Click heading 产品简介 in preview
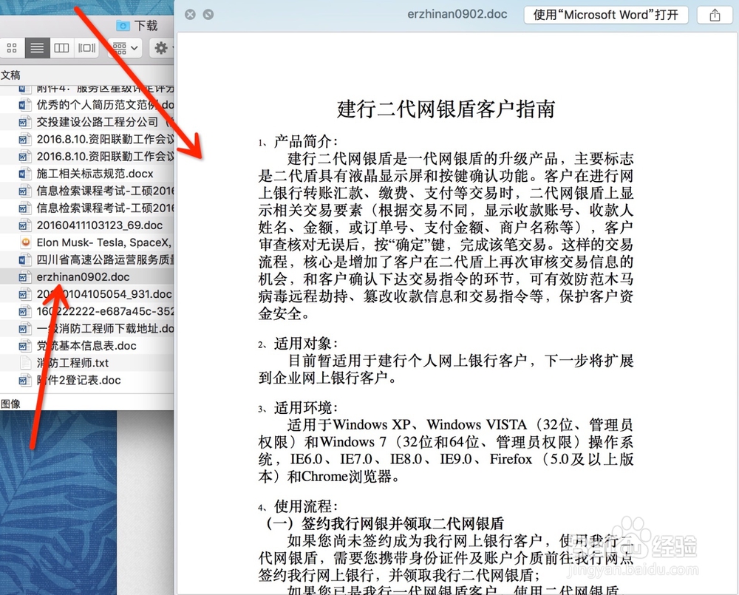 (306, 141)
